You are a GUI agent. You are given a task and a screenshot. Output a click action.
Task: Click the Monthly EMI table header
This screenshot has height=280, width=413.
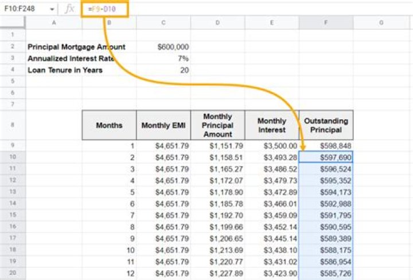coord(163,125)
